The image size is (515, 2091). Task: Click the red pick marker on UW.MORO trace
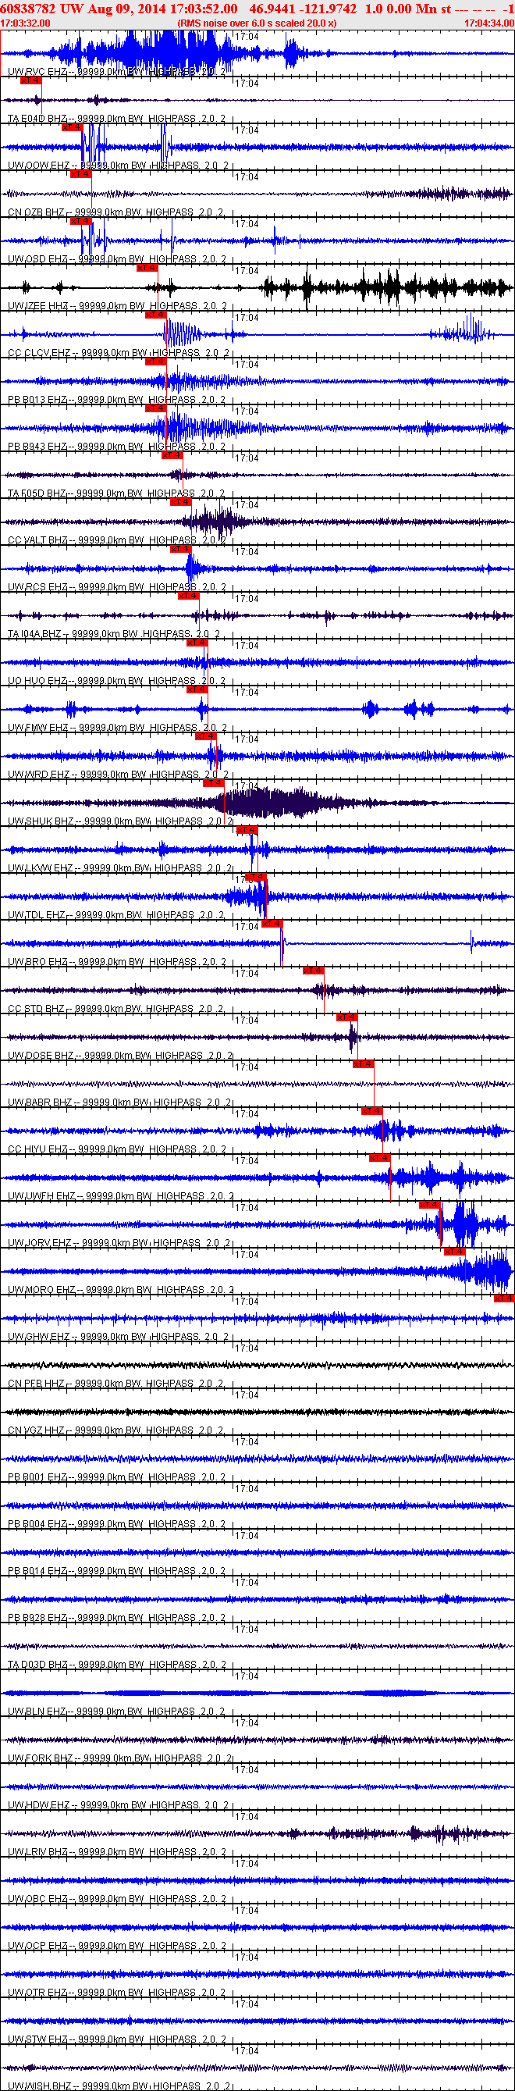[454, 1252]
